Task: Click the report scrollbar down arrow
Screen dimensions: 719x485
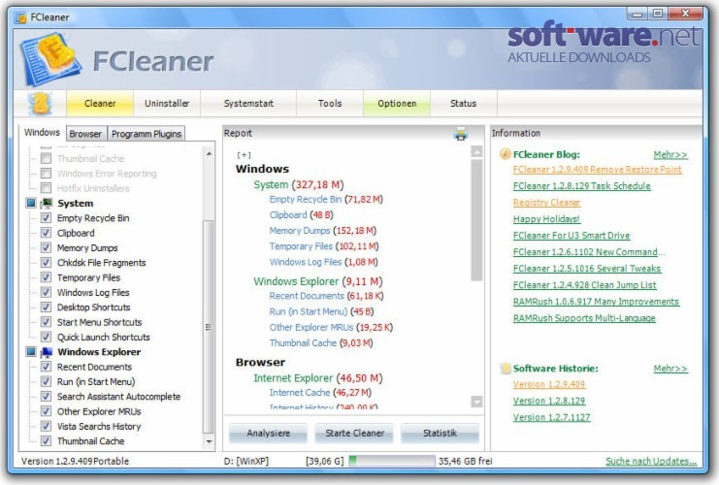Action: (476, 402)
